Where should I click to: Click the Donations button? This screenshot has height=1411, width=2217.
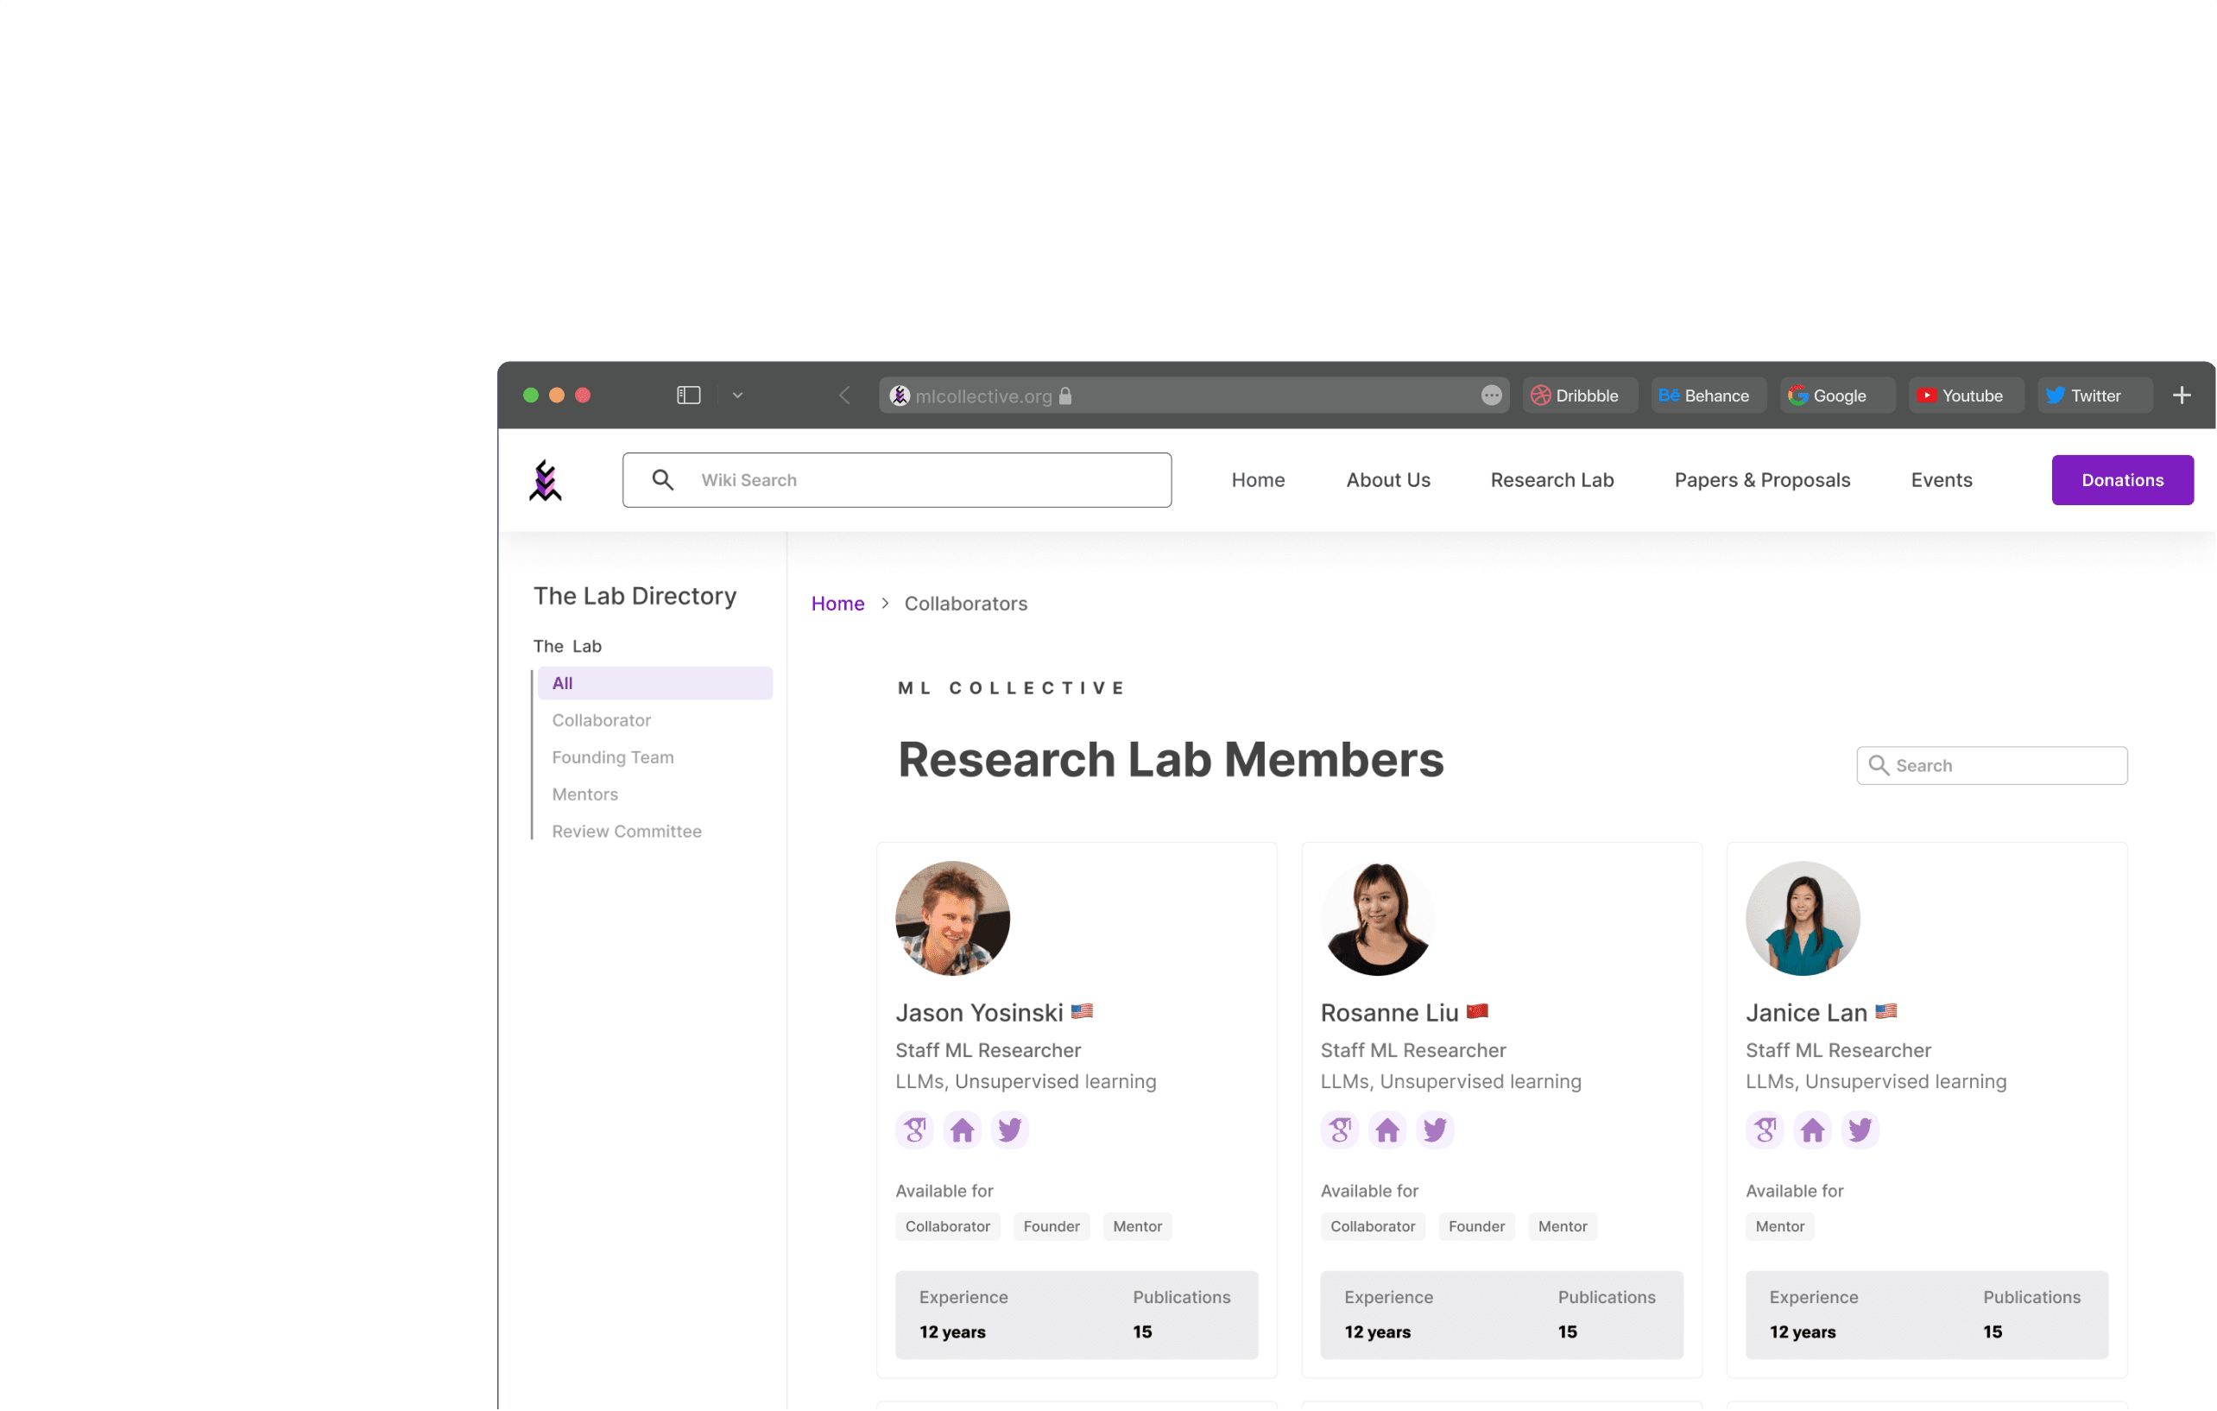2121,480
